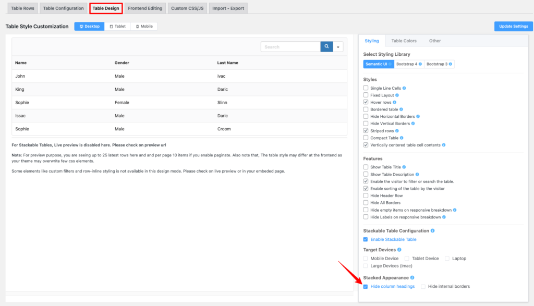The image size is (534, 306).
Task: Click info icon next to Stackable Table Configuration
Action: pos(432,231)
